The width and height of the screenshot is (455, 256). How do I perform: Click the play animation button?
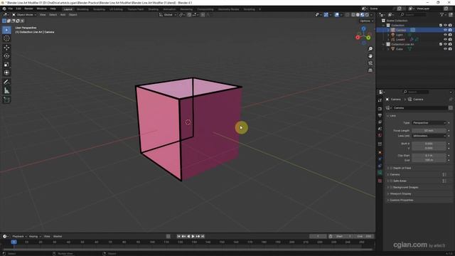pos(193,236)
